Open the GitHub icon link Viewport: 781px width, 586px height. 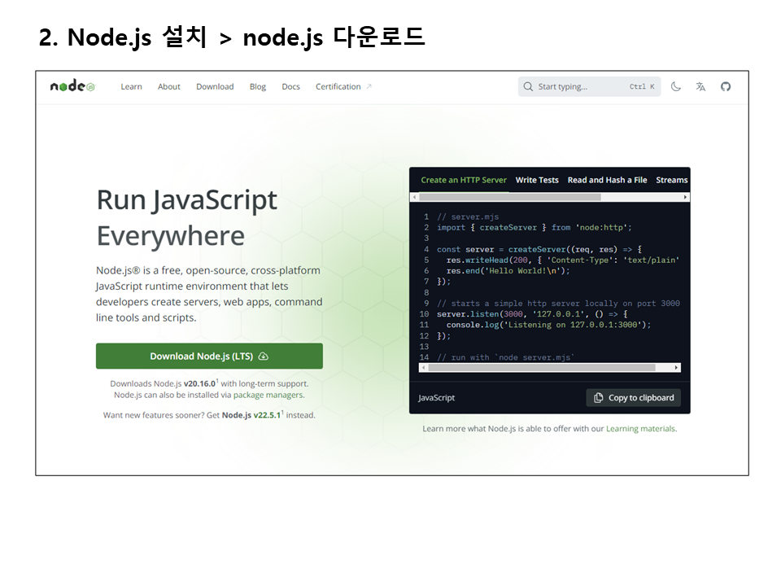pos(725,87)
